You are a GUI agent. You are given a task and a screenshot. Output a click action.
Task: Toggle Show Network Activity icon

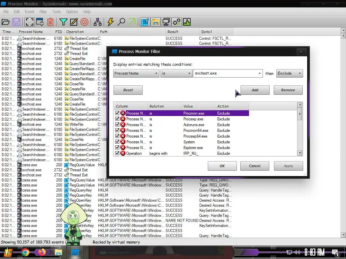(166, 22)
